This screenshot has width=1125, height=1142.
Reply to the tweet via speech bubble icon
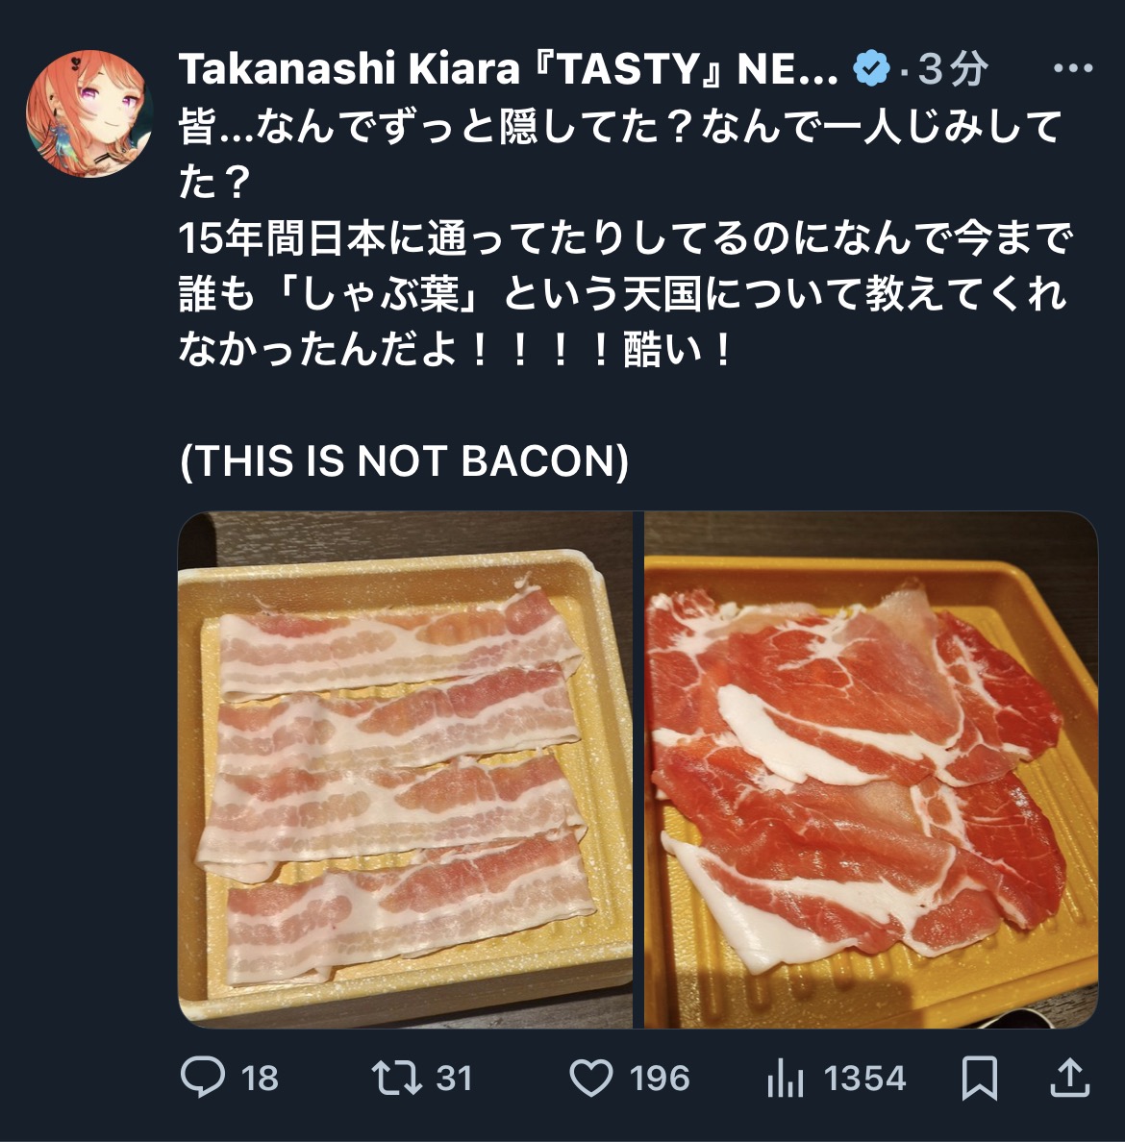tap(202, 1078)
